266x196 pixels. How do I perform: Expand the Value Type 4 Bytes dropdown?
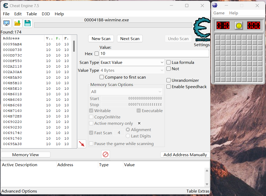132,70
